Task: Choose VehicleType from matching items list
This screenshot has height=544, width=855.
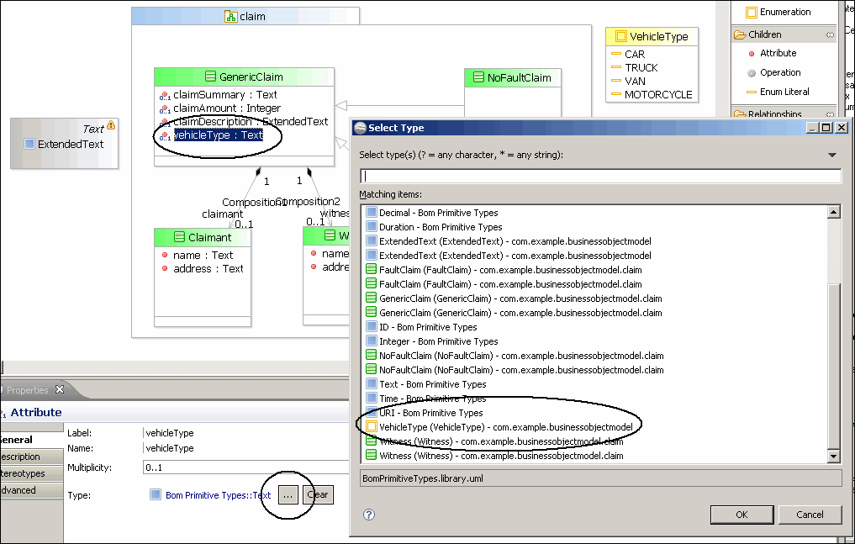Action: 505,427
